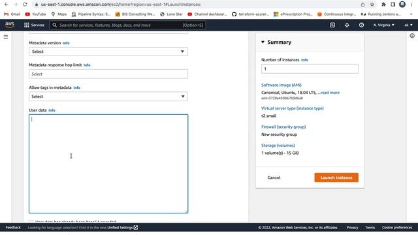Open the Privacy footer link
The width and height of the screenshot is (418, 235).
click(x=352, y=228)
